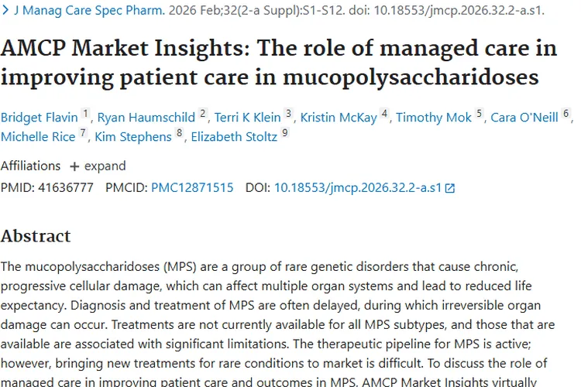Click affiliation superscript 4 after McKay
581x387 pixels.
(x=384, y=114)
